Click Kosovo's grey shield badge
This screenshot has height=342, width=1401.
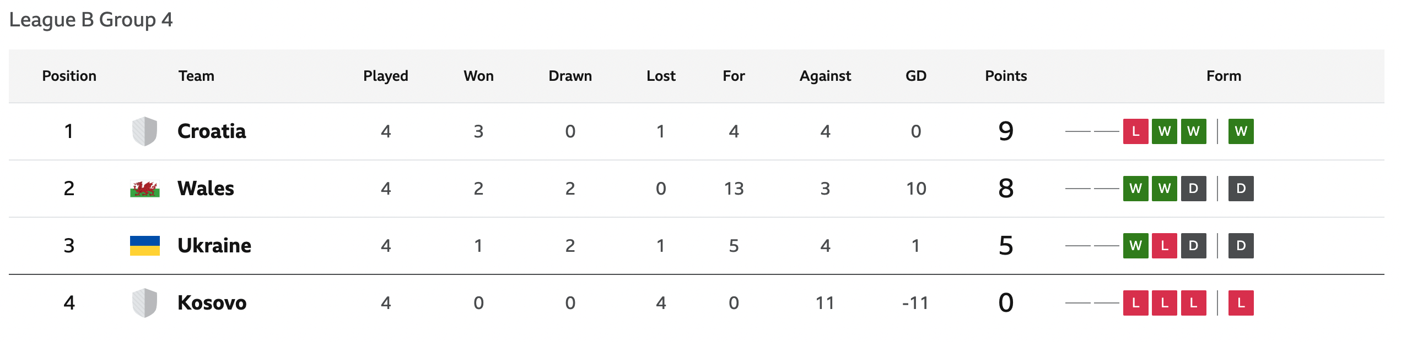[145, 303]
